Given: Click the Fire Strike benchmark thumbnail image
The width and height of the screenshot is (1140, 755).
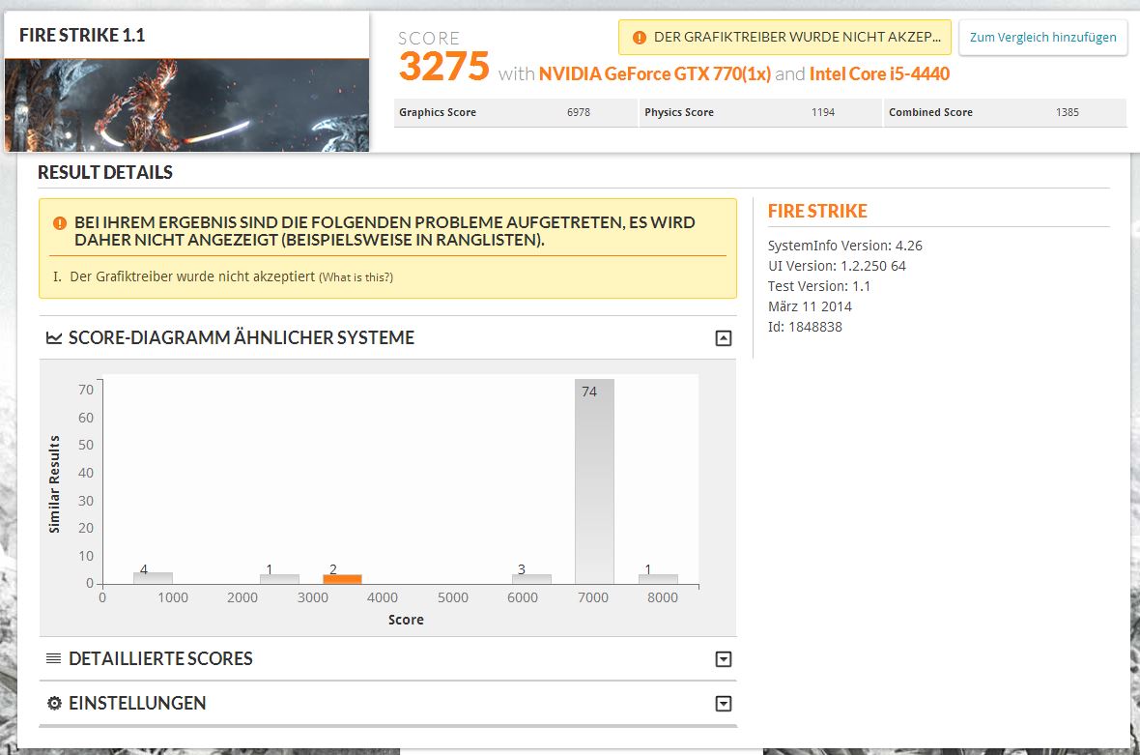Looking at the screenshot, I should [x=186, y=105].
